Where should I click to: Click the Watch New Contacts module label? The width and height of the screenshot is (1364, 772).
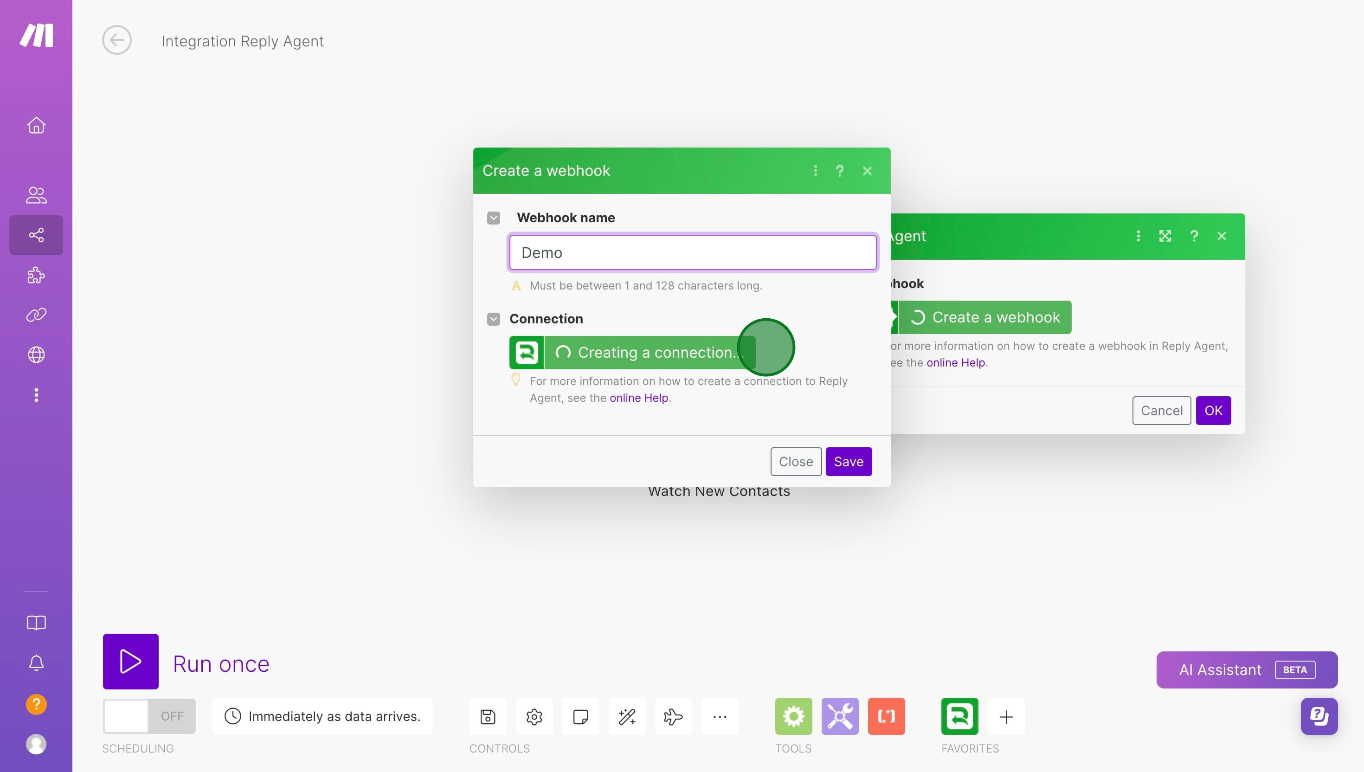coord(719,492)
